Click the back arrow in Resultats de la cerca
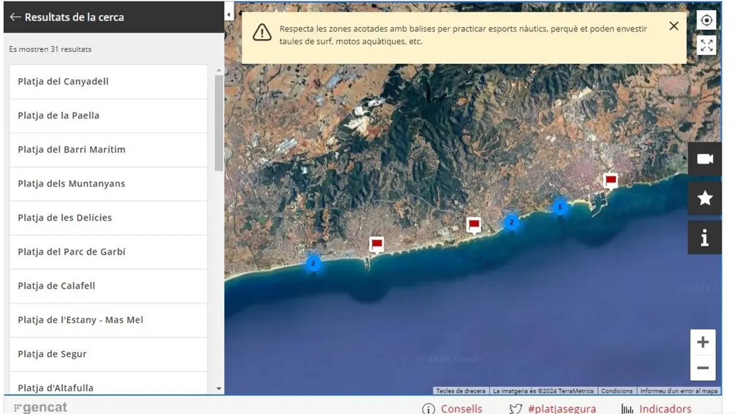Image resolution: width=736 pixels, height=414 pixels. (15, 17)
